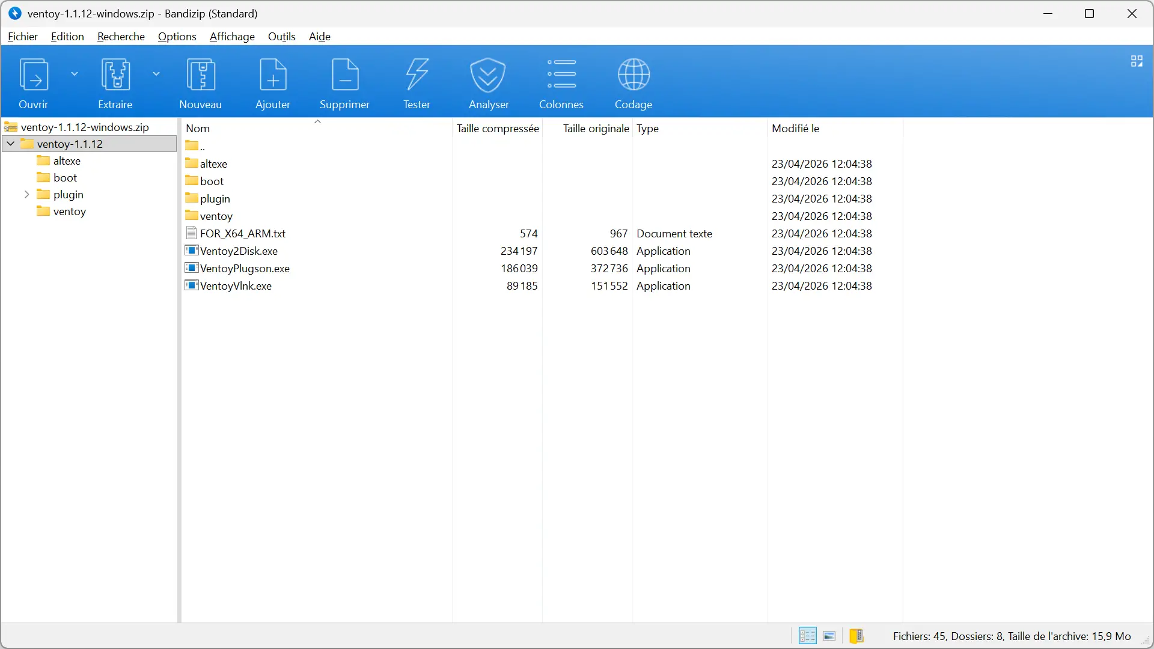The height and width of the screenshot is (649, 1154).
Task: Open the Recherche menu
Action: (x=121, y=37)
